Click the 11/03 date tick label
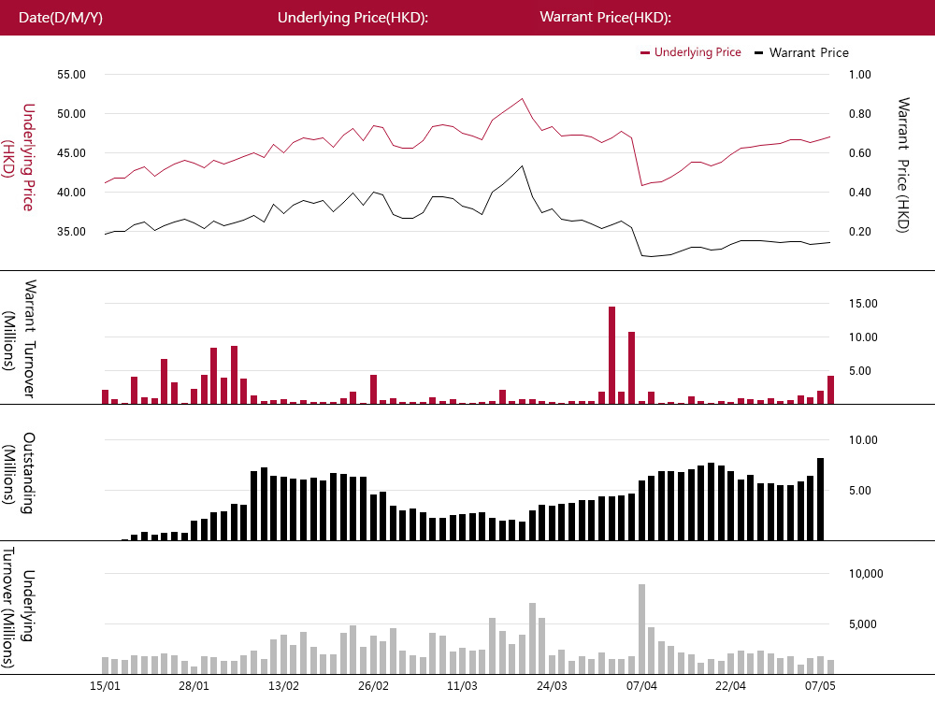The height and width of the screenshot is (702, 935). 462,686
